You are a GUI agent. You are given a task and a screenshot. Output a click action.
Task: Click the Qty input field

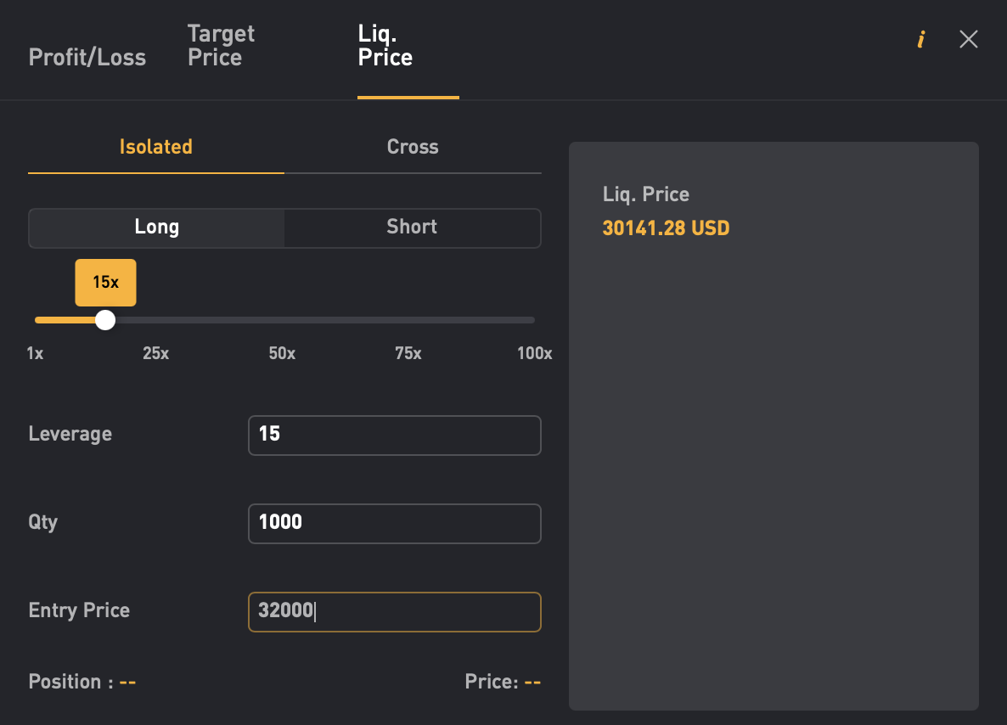[394, 523]
